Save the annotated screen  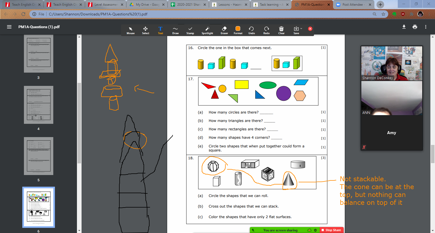(x=296, y=30)
